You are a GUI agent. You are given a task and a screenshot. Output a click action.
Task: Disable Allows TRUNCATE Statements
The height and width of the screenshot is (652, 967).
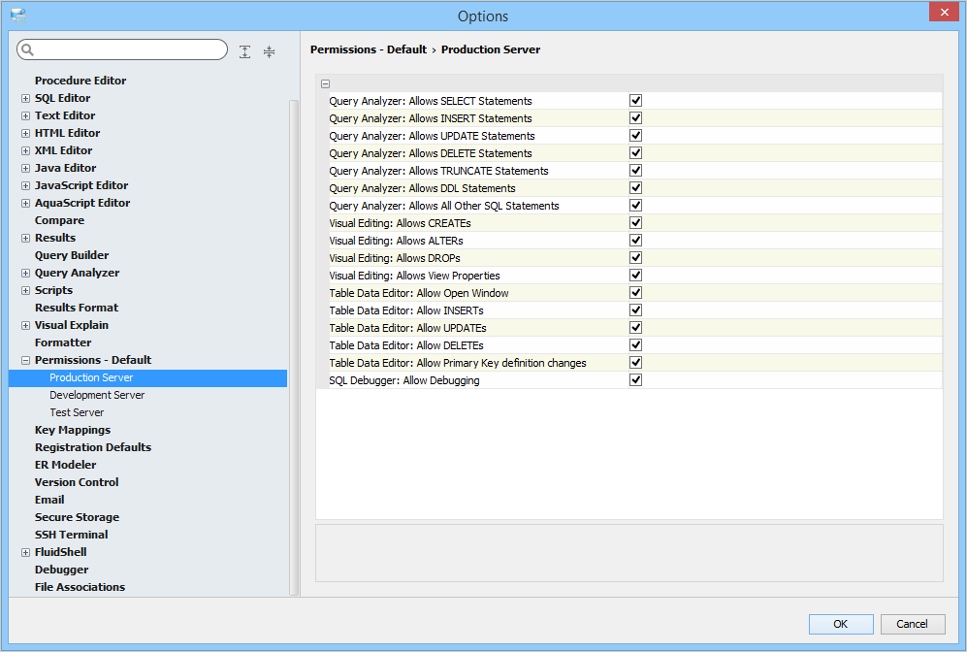tap(636, 170)
